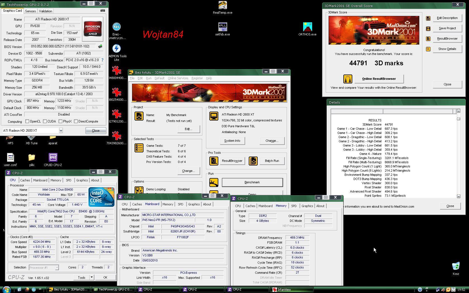Viewport: 469px width, 293px height.
Task: Click the Batch Run icon
Action: (253, 161)
